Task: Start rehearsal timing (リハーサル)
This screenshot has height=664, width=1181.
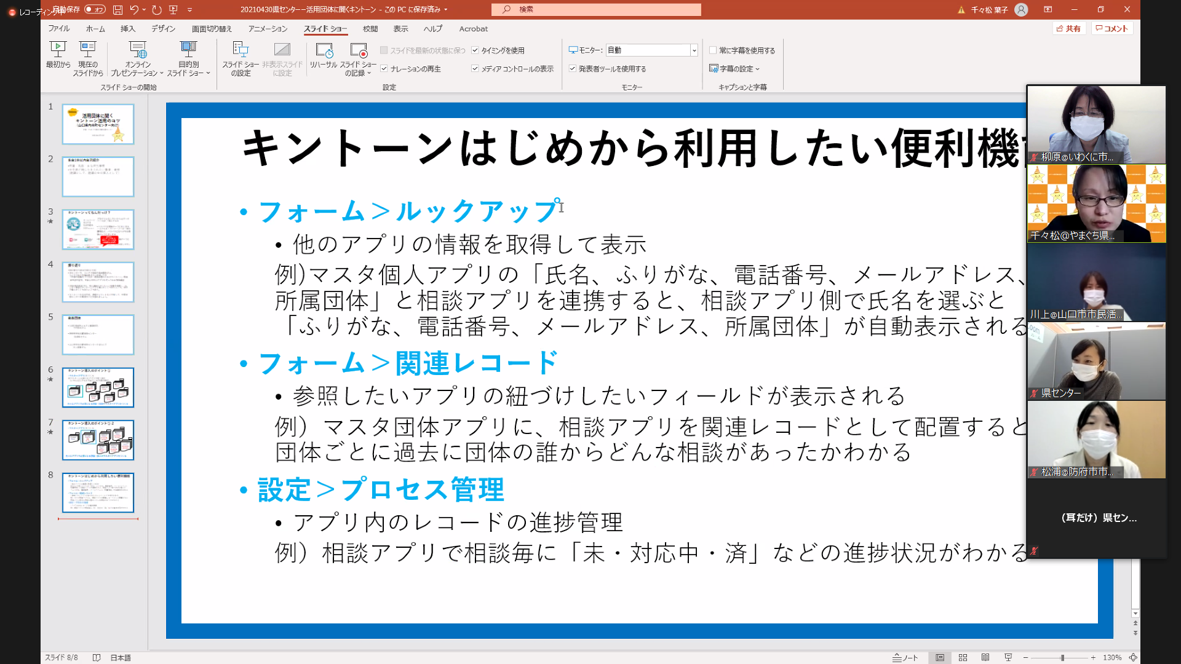Action: pos(324,55)
